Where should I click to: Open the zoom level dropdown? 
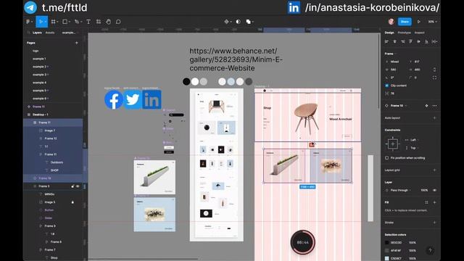pos(432,22)
